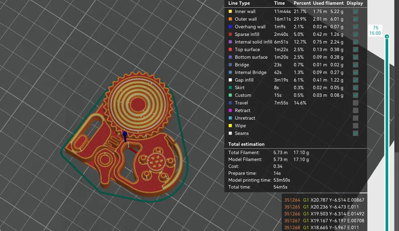
Task: Select the Bottom surface row label
Action: pos(251,57)
